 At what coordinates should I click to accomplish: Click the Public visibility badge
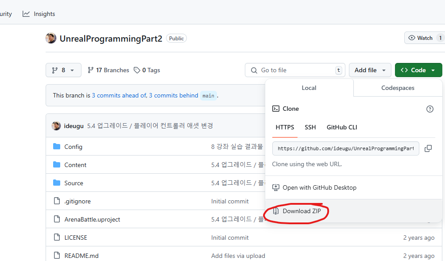(x=176, y=39)
